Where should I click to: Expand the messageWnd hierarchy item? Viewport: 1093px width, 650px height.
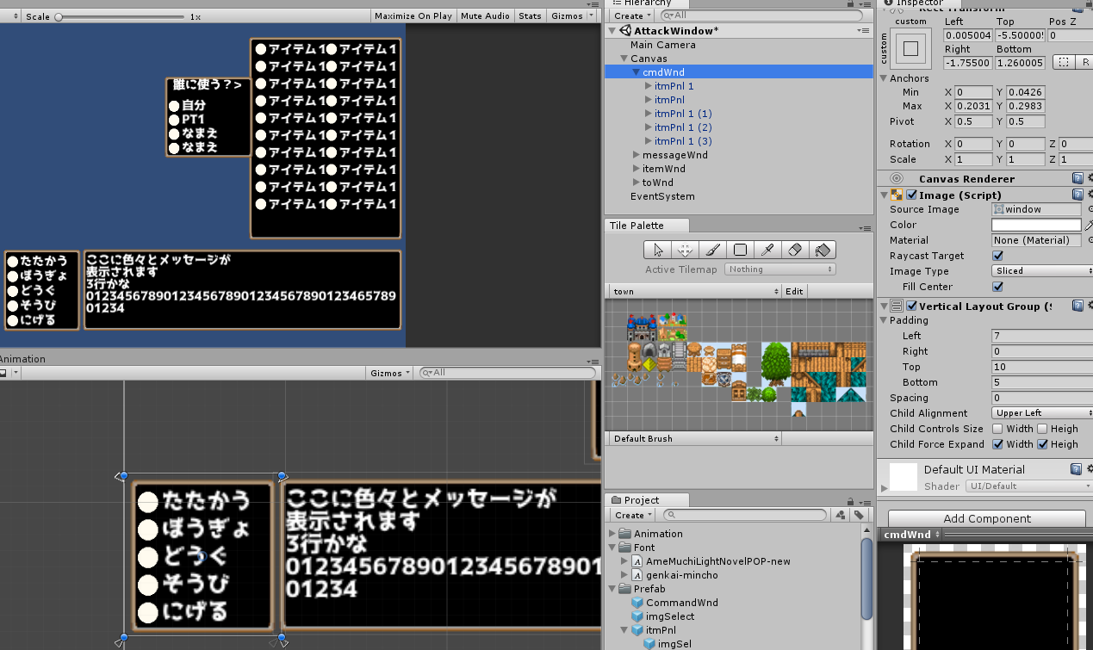[637, 155]
